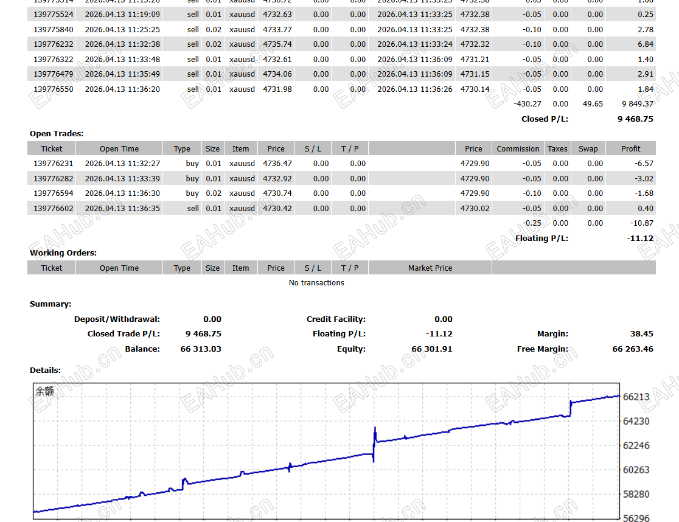
Task: Click profit 0.40 on sell trade
Action: (x=645, y=209)
